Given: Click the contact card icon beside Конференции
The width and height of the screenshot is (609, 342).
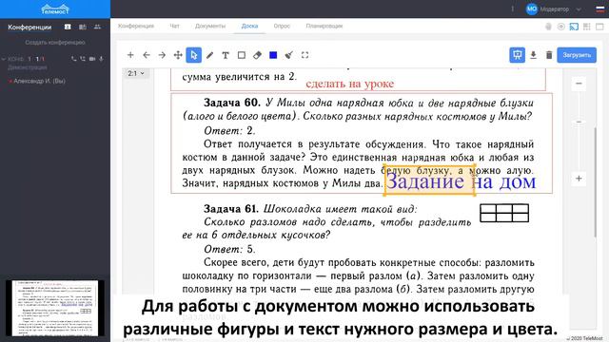Looking at the screenshot, I should [68, 27].
